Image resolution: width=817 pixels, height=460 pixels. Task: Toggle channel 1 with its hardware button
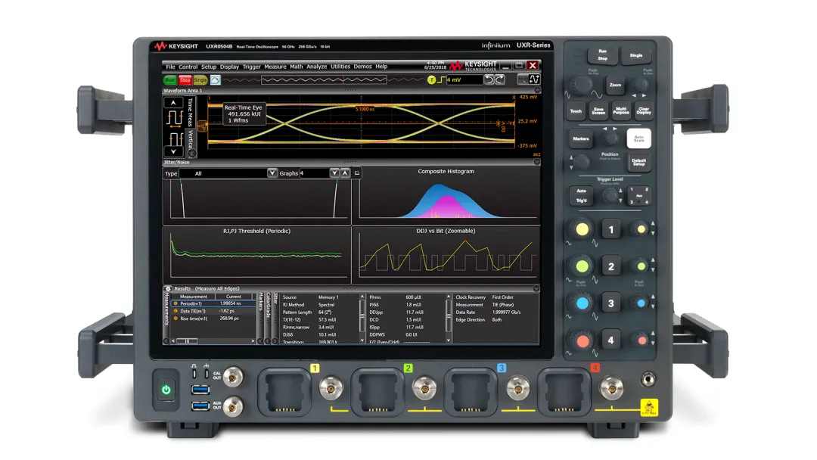click(x=610, y=229)
